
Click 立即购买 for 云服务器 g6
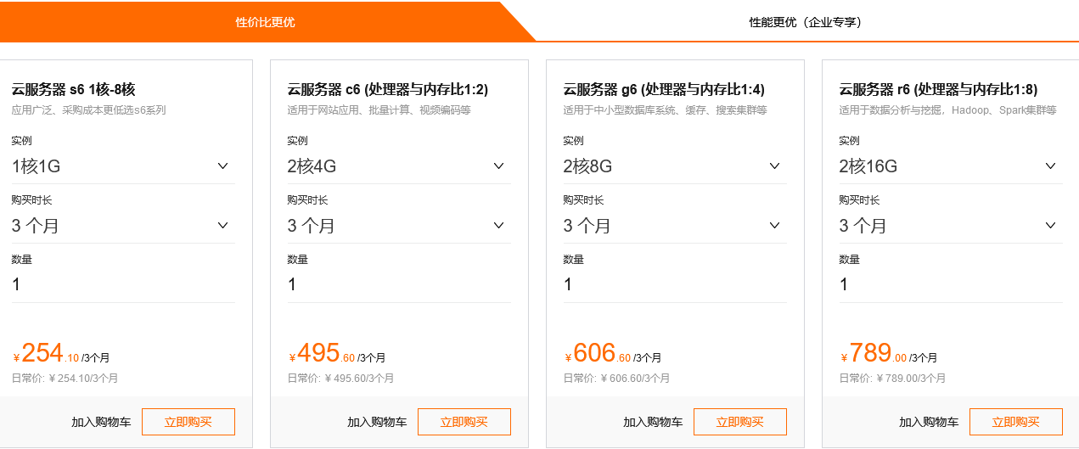[740, 422]
